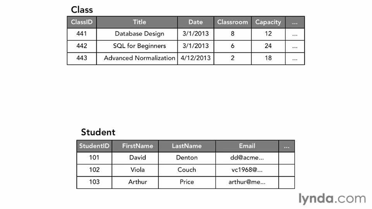Click the lynda.com logo
This screenshot has height=209, width=372.
pos(332,199)
